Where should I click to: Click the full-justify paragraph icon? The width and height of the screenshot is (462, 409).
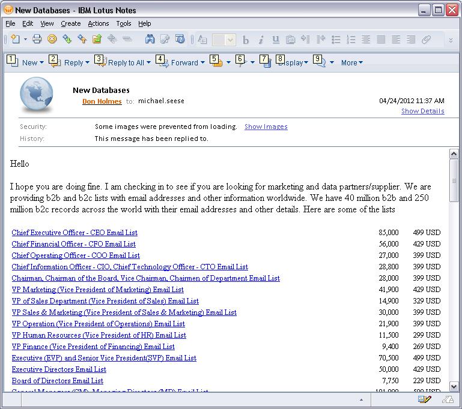381,39
